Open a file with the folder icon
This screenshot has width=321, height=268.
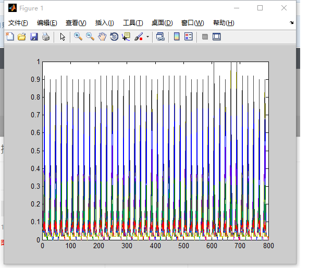[22, 37]
